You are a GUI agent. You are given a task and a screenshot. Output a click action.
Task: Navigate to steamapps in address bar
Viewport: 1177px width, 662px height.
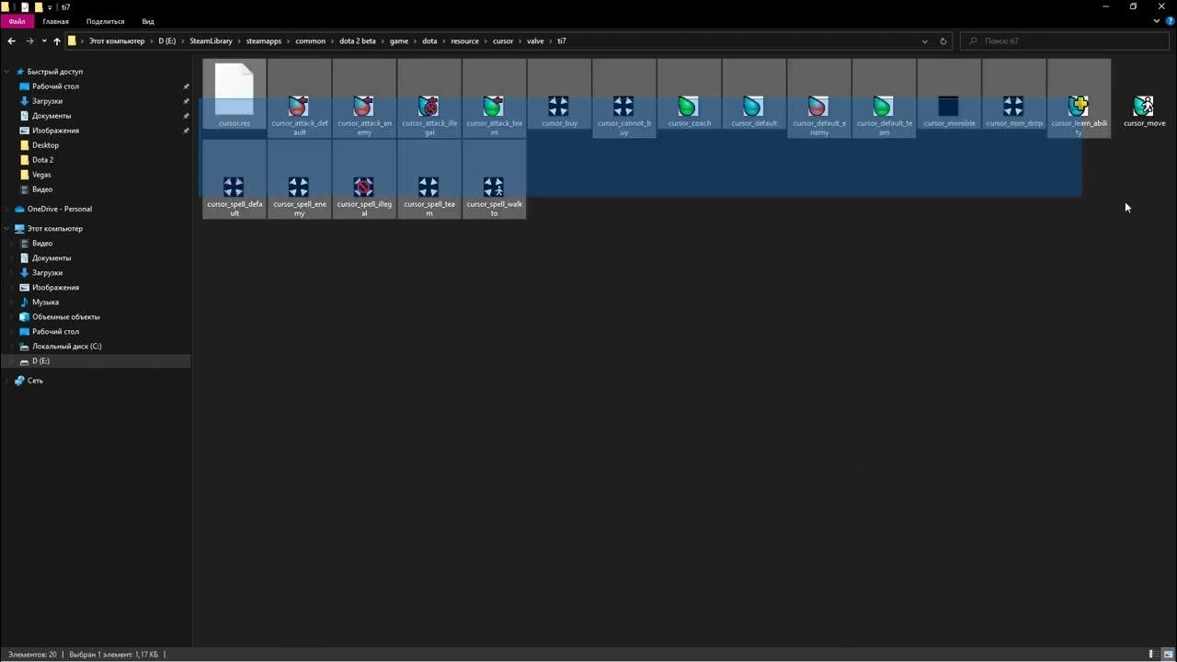(x=264, y=40)
